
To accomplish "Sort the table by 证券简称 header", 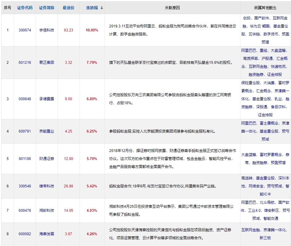I will (46, 8).
